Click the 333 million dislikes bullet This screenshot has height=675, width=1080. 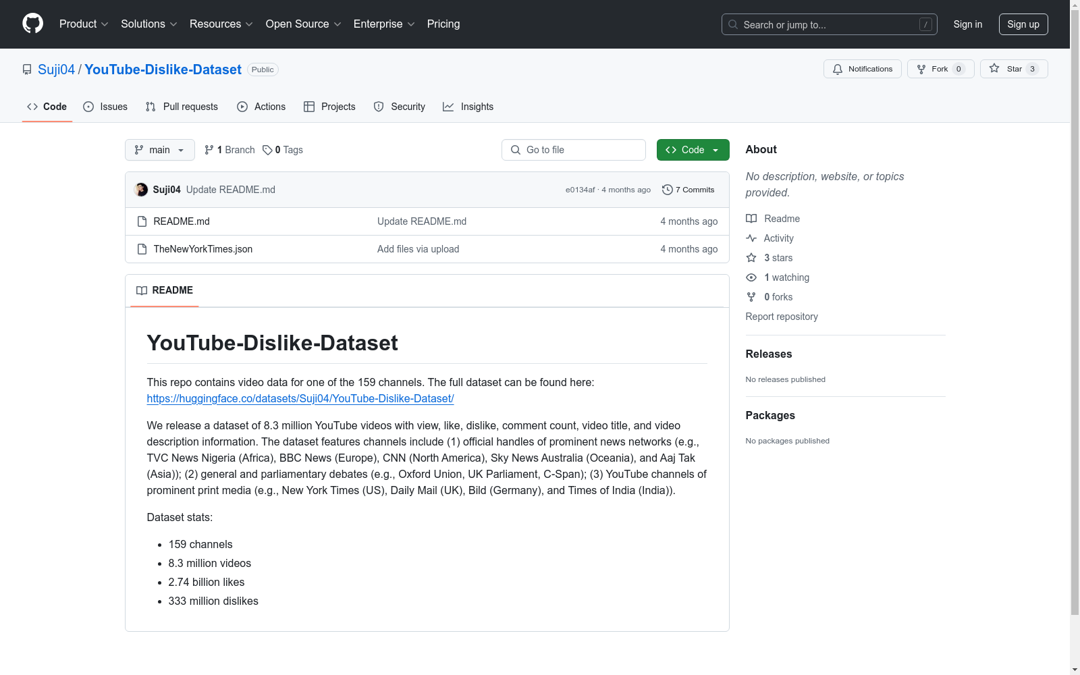213,601
